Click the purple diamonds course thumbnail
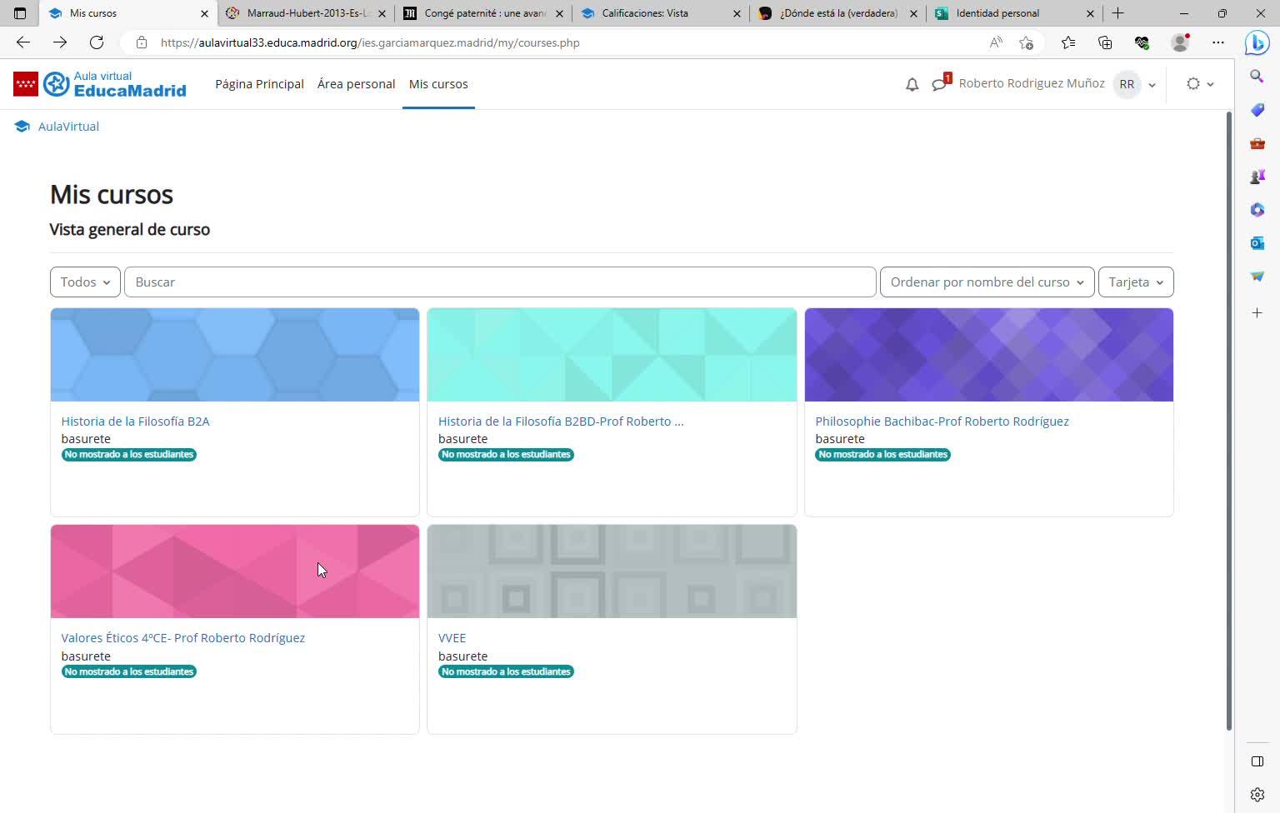The height and width of the screenshot is (813, 1280). (989, 355)
